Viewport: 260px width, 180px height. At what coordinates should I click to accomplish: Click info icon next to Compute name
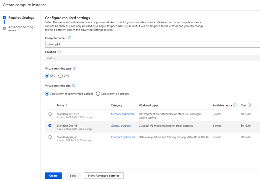coord(70,38)
